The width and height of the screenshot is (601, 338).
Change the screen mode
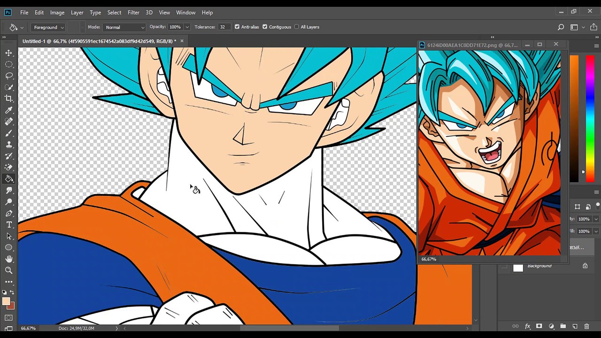coord(9,328)
